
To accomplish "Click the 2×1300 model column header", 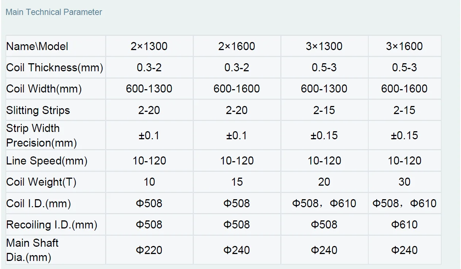I will coord(149,46).
